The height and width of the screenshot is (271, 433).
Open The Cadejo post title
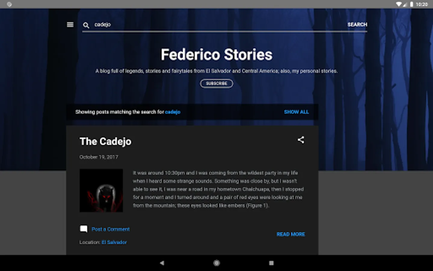tap(106, 141)
